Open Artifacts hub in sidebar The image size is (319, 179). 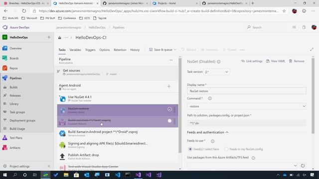[14, 148]
